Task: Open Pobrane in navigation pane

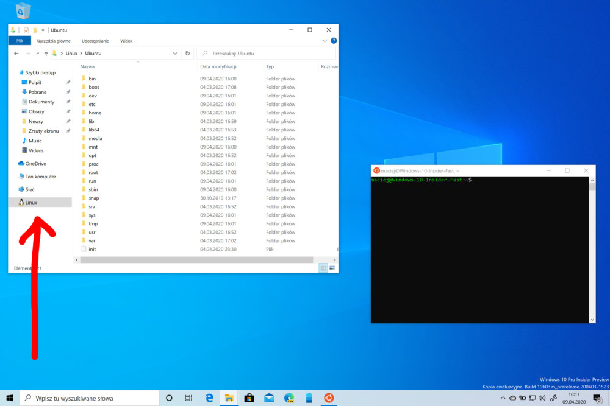Action: click(37, 92)
